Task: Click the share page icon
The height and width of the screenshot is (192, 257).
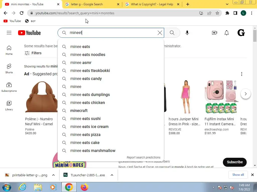Action: (x=209, y=13)
